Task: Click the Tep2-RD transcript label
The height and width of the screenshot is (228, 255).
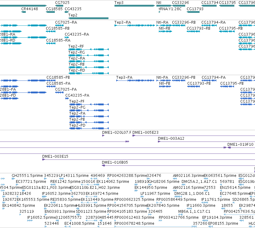Action: tap(77, 70)
